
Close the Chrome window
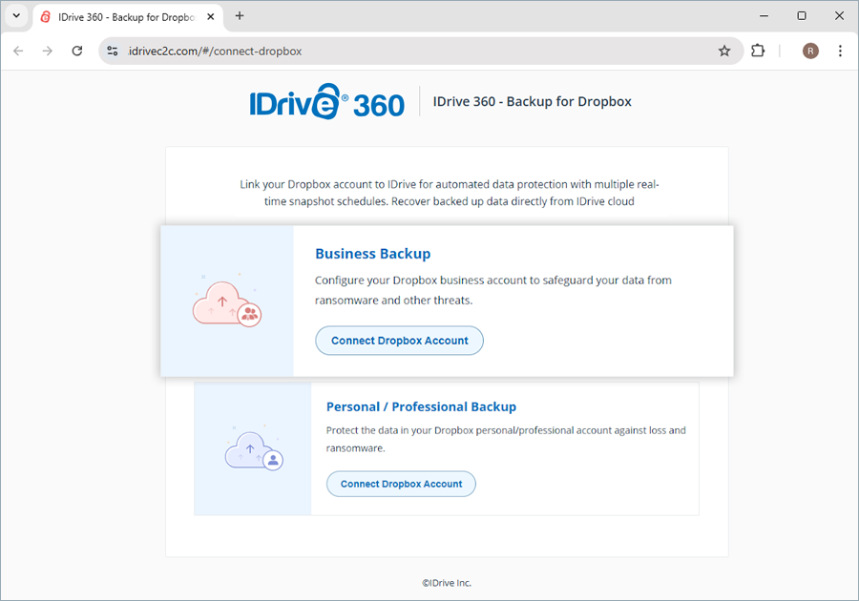click(x=839, y=16)
